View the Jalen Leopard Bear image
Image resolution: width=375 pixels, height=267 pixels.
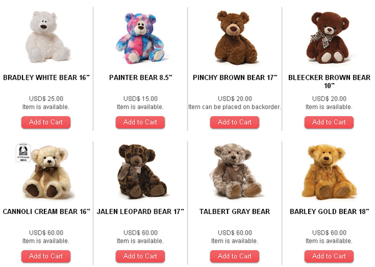coord(142,171)
